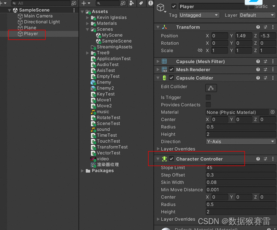Select the Enemy prefab asset
Image resolution: width=277 pixels, height=230 pixels.
pos(101,82)
